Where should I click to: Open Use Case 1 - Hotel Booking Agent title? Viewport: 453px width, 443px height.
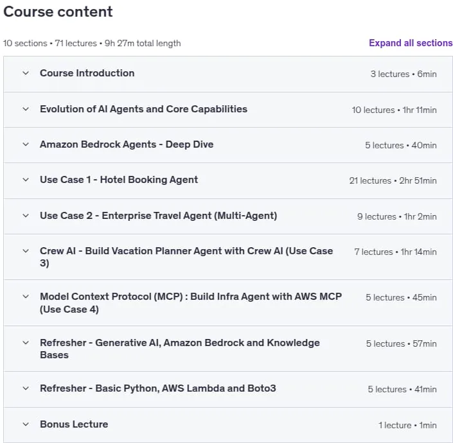pos(119,180)
